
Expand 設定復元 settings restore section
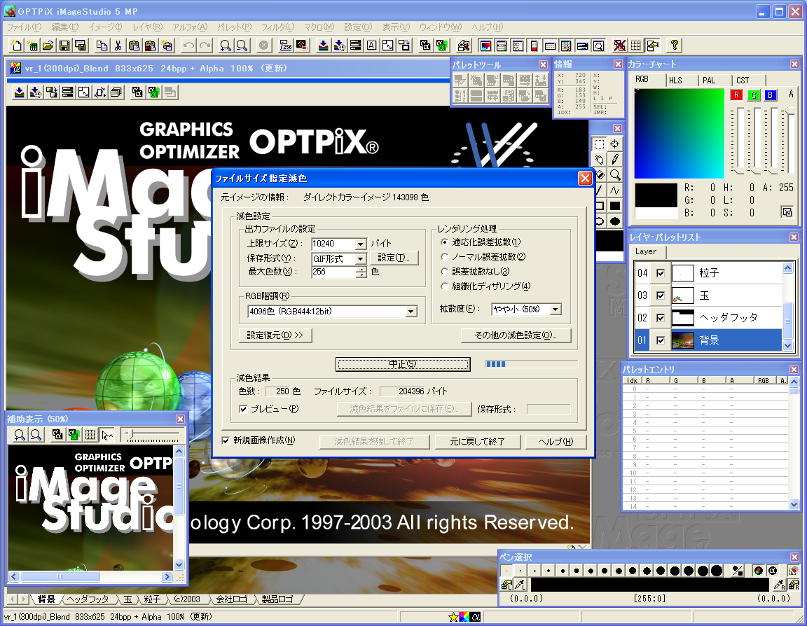(275, 335)
